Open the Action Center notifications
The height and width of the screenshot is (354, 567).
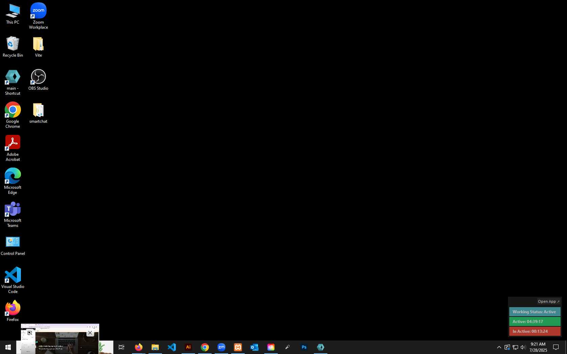tap(556, 347)
